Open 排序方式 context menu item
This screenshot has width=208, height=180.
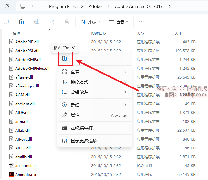tap(94, 82)
